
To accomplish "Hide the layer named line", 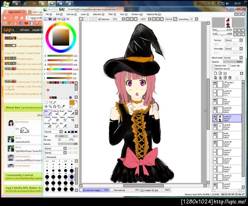I will (215, 100).
